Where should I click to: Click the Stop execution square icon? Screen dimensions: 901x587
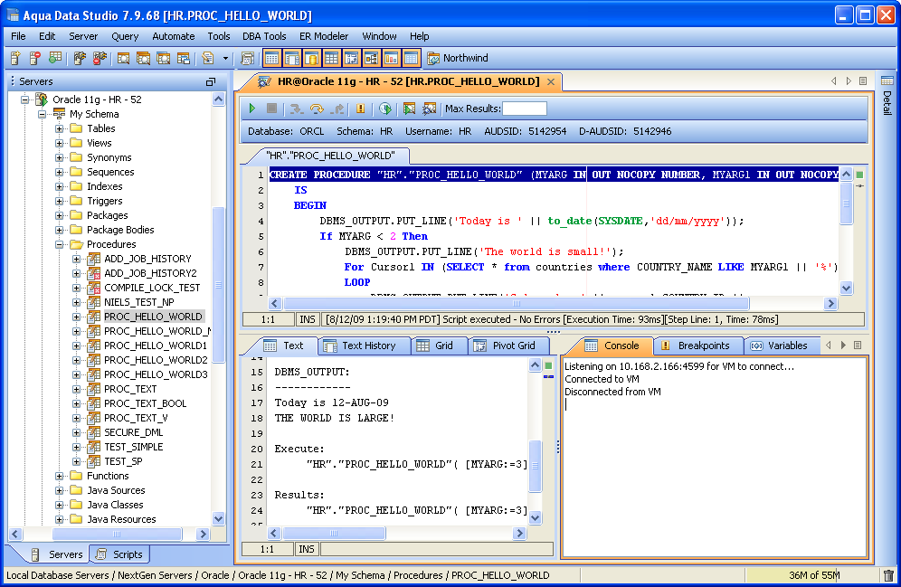click(x=271, y=109)
